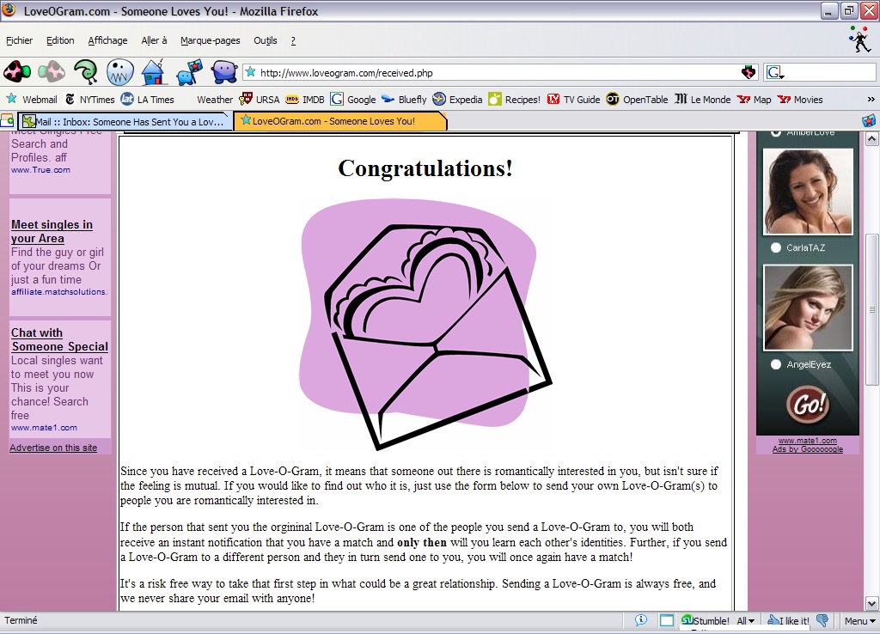Image resolution: width=880 pixels, height=634 pixels.
Task: Click the thumbs-down icon in status bar
Action: 822,620
